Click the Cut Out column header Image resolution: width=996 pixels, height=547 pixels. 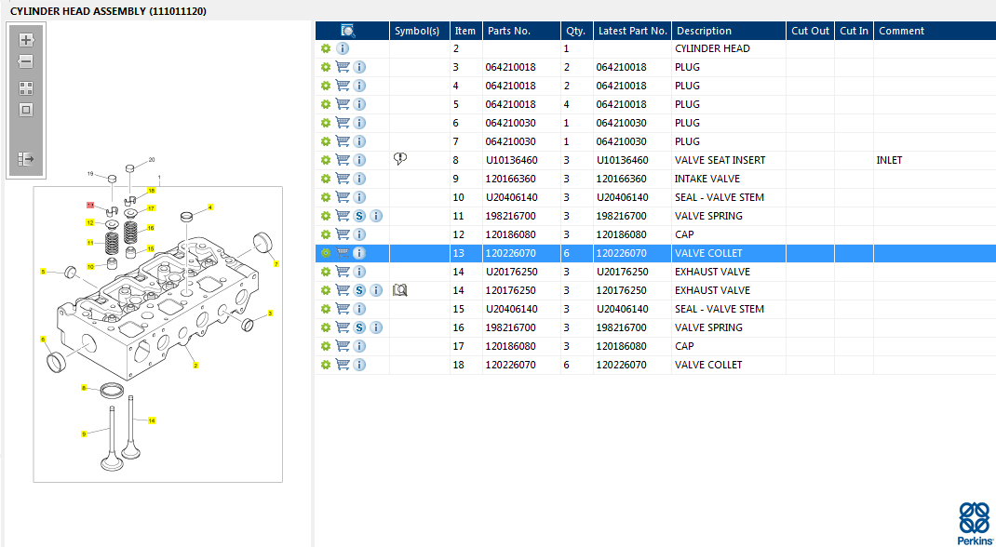coord(810,31)
